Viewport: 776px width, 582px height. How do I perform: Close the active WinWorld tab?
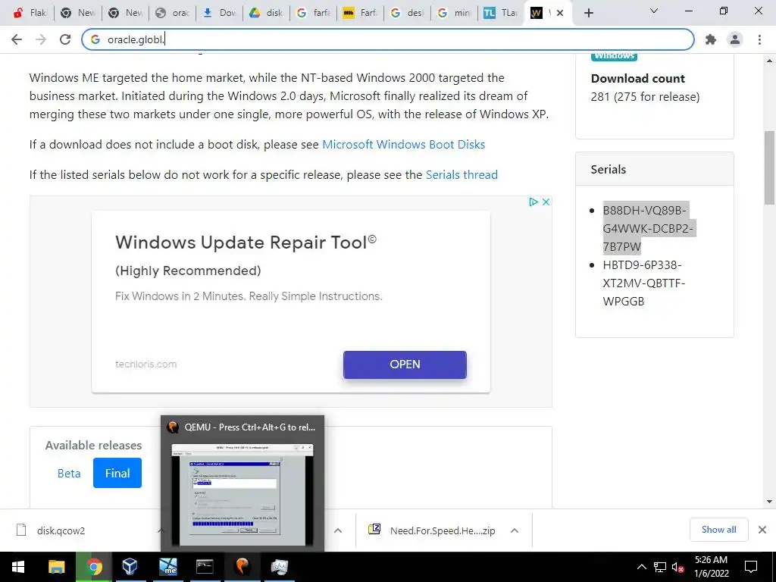click(560, 13)
